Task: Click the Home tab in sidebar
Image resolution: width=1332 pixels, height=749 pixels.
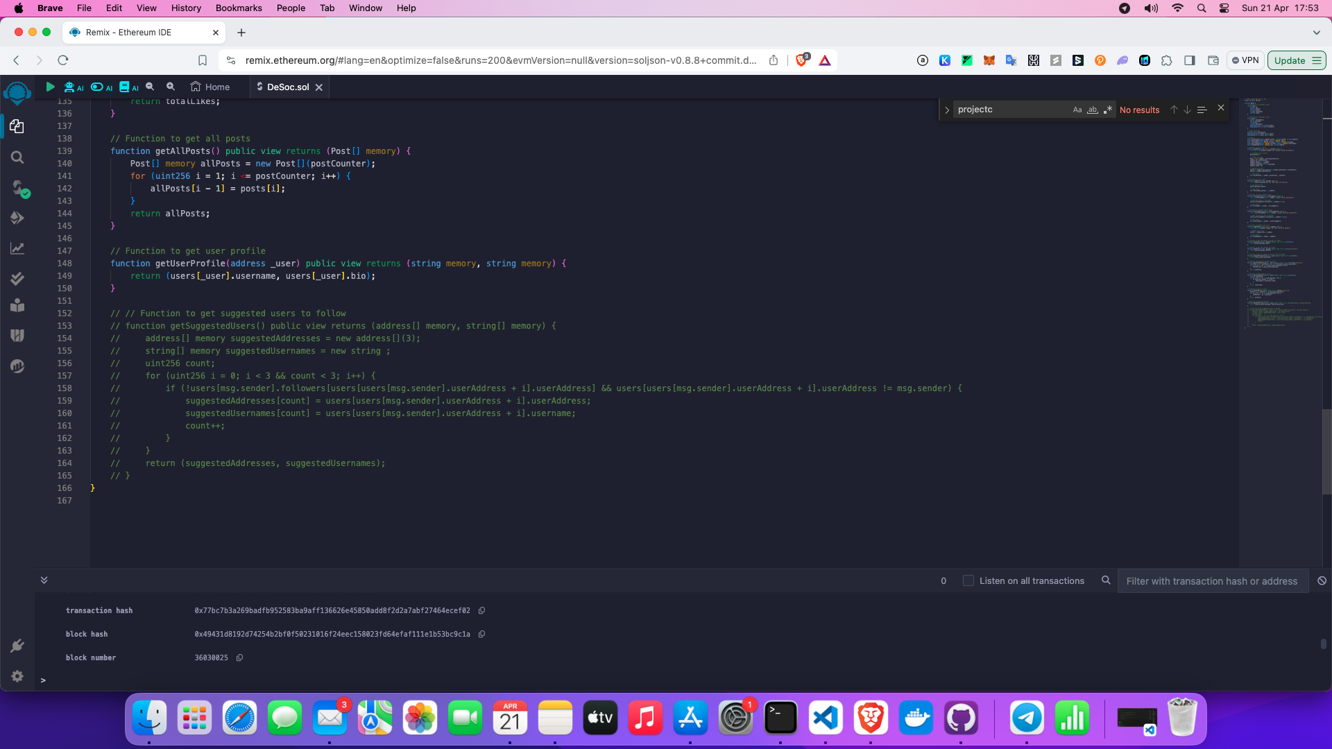Action: coord(210,87)
